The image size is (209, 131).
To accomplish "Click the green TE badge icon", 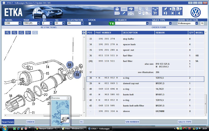I will (x=112, y=23).
